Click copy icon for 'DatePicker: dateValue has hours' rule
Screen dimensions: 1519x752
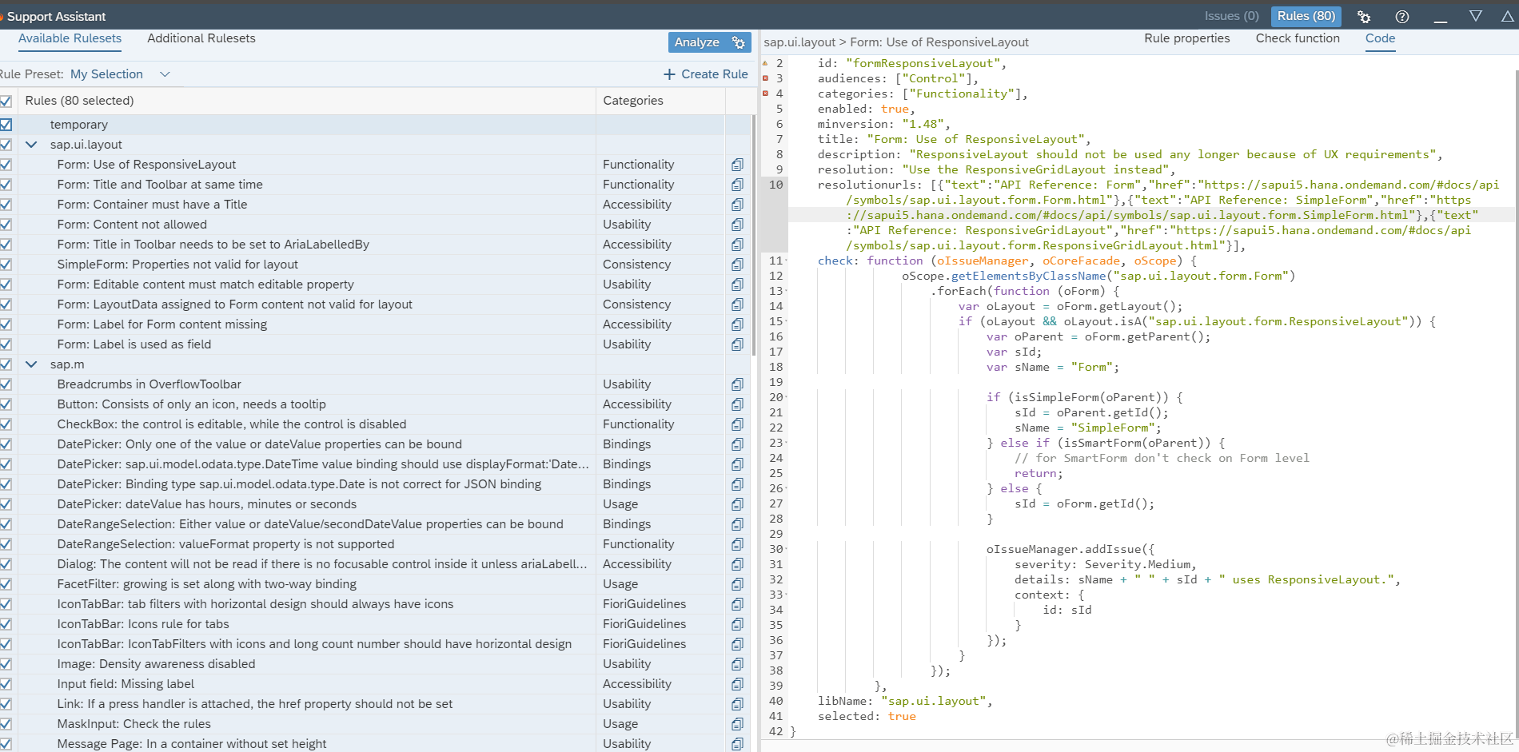[x=737, y=504]
